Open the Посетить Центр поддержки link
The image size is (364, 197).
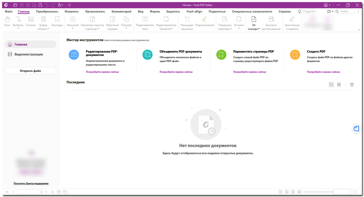[31, 183]
